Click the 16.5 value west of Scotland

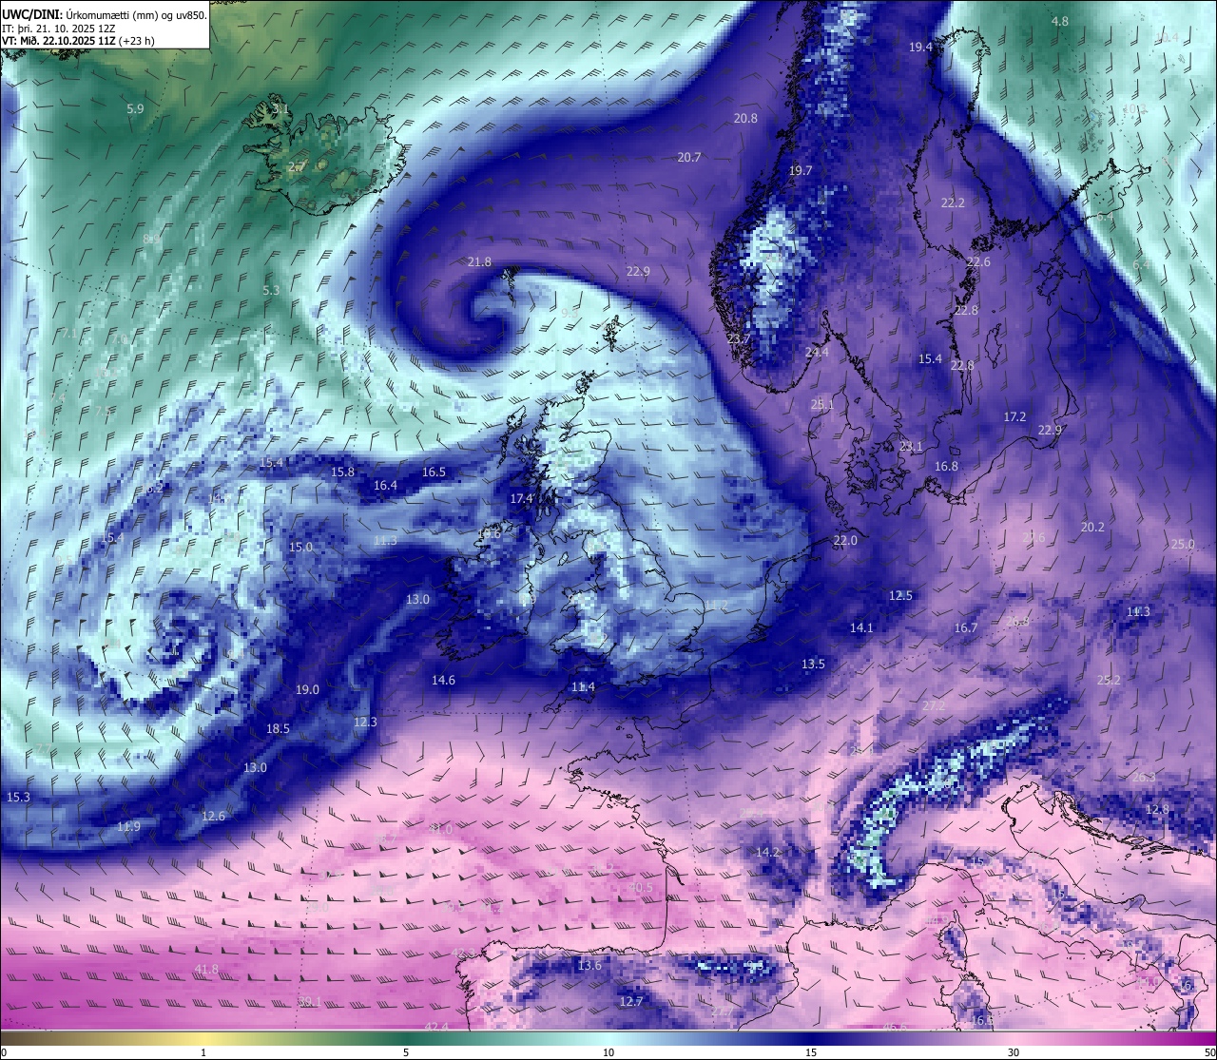(x=434, y=472)
